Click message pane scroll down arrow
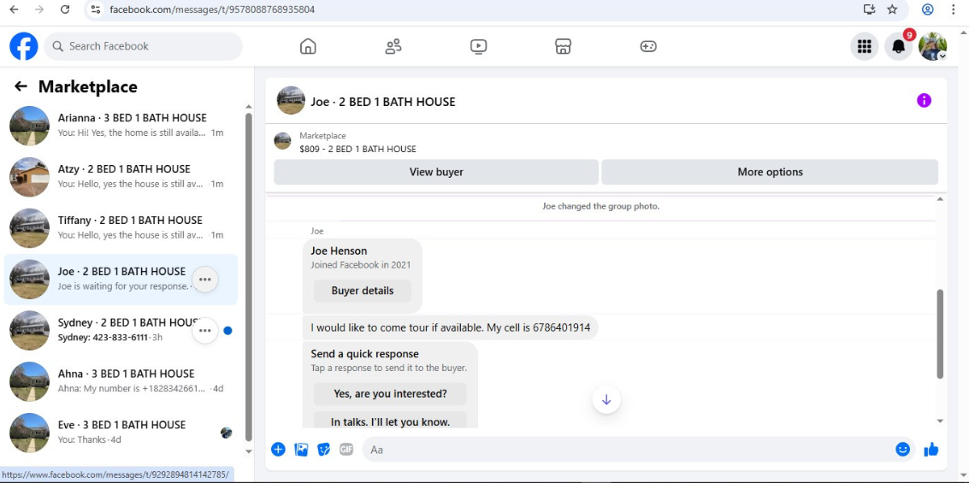Viewport: 969px width, 483px height. [x=940, y=421]
